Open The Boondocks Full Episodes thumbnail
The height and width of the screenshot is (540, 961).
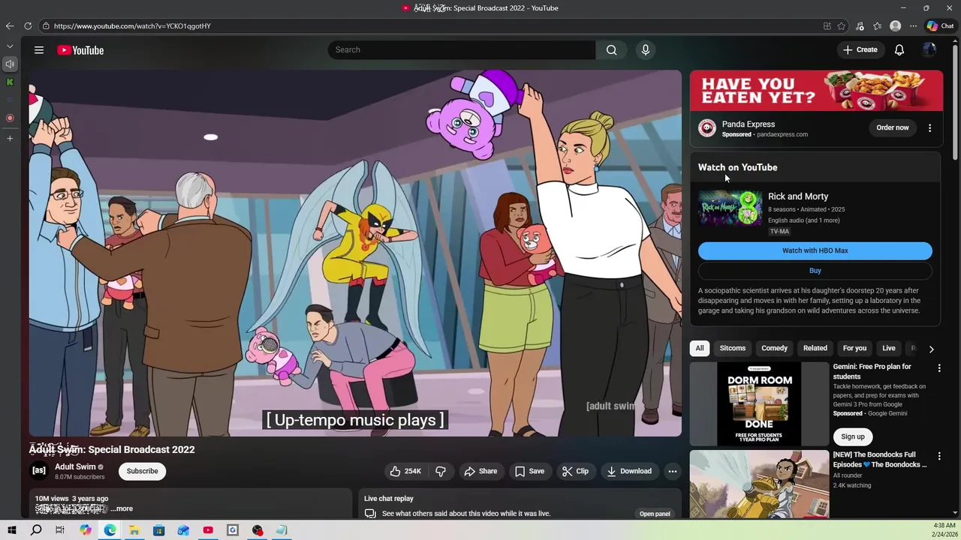(x=760, y=484)
